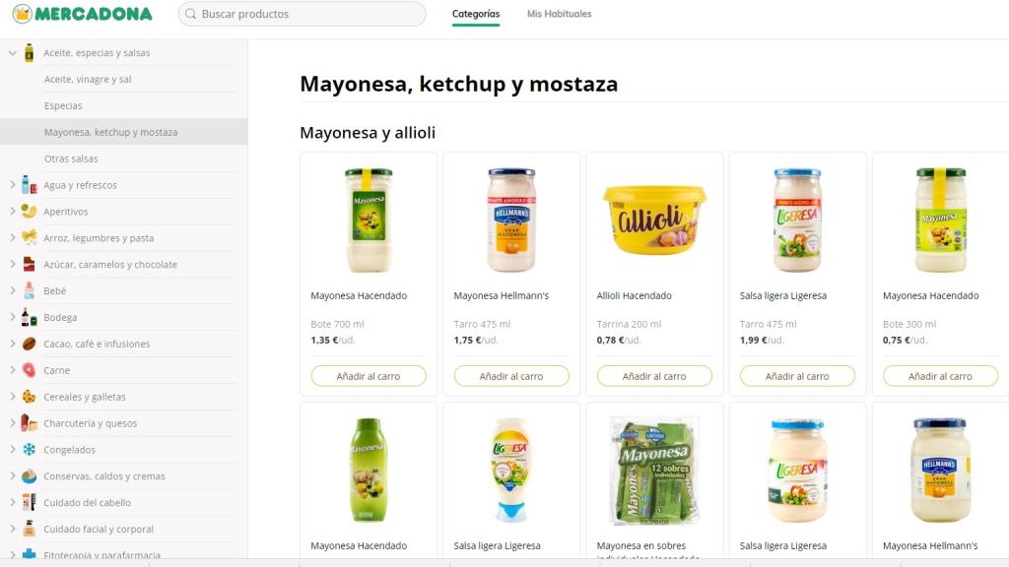
Task: Add Allioli Hacendado to the cart
Action: pyautogui.click(x=653, y=375)
